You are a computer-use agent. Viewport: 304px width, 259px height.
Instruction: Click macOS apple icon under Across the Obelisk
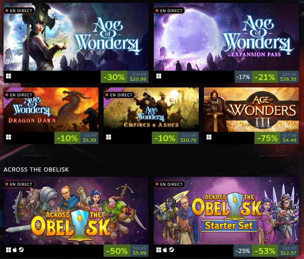[15, 250]
